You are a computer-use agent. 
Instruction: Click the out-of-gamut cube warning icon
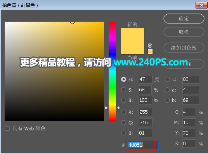pos(150,46)
